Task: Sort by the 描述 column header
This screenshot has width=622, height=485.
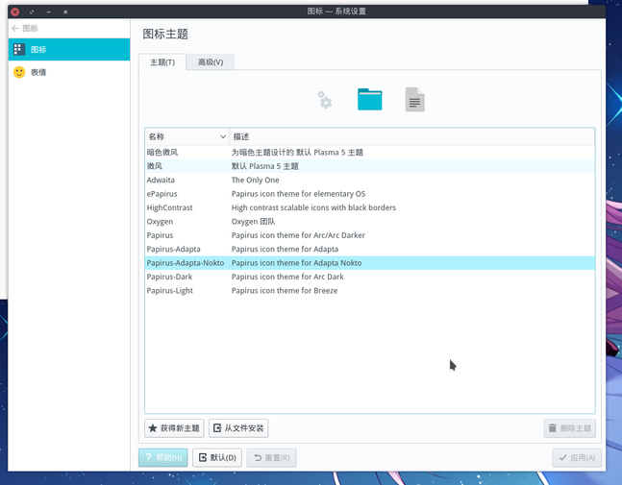Action: click(411, 136)
